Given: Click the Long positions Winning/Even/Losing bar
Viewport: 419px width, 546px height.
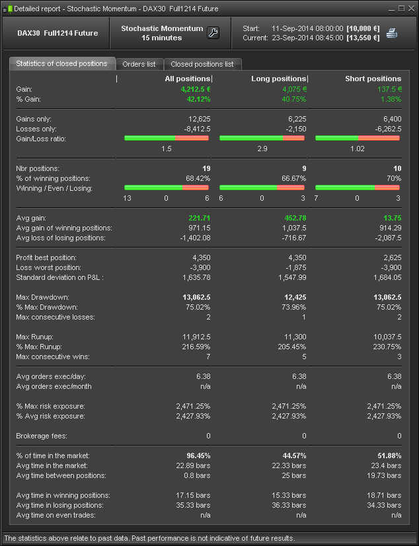Looking at the screenshot, I should click(x=262, y=188).
